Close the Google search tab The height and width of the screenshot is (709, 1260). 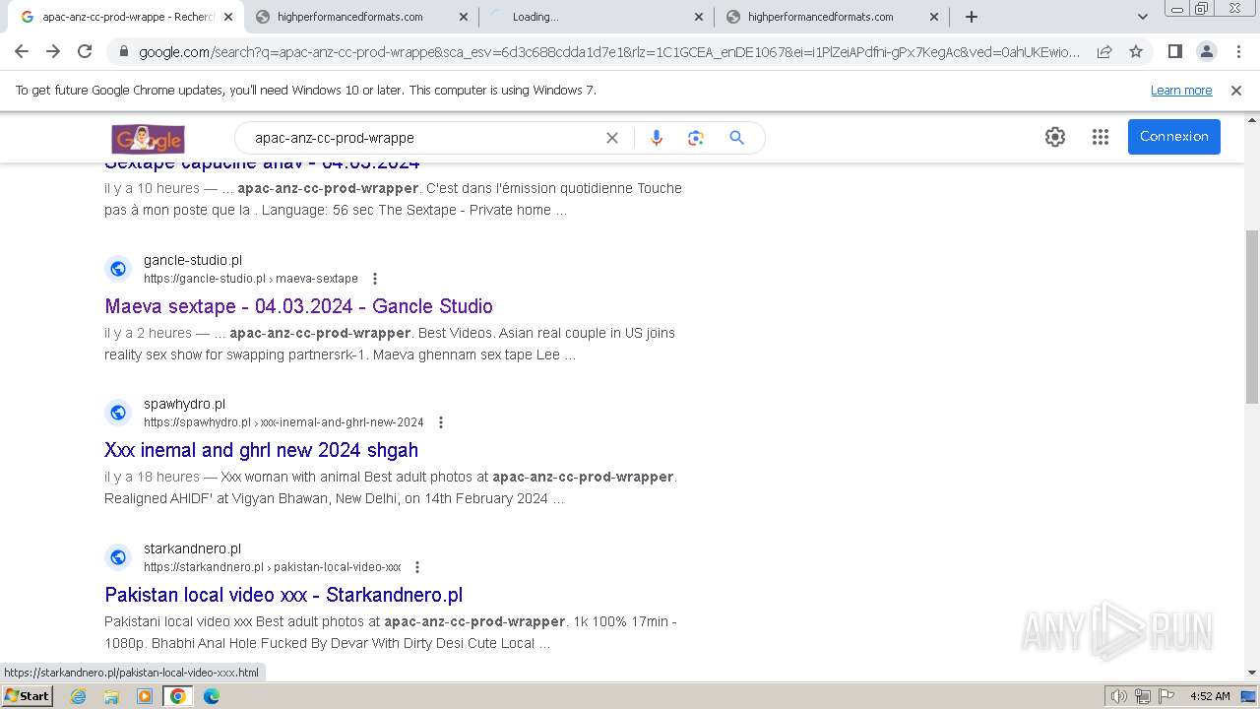[228, 17]
